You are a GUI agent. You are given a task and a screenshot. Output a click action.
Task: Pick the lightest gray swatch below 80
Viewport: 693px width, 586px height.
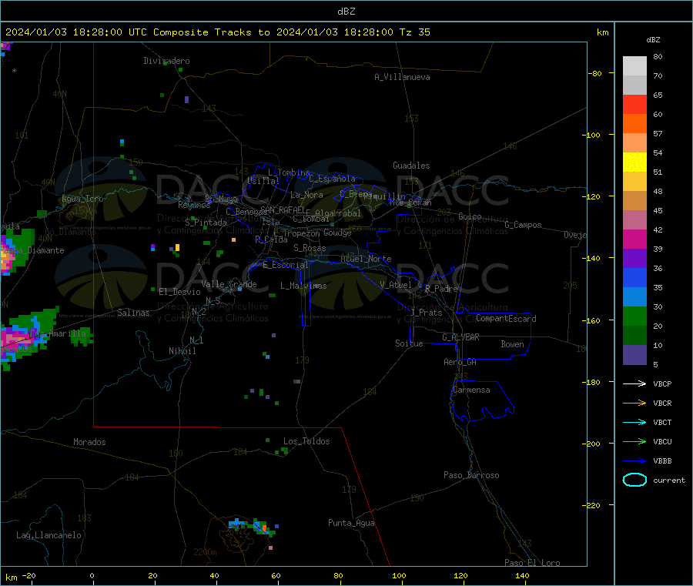click(x=634, y=66)
